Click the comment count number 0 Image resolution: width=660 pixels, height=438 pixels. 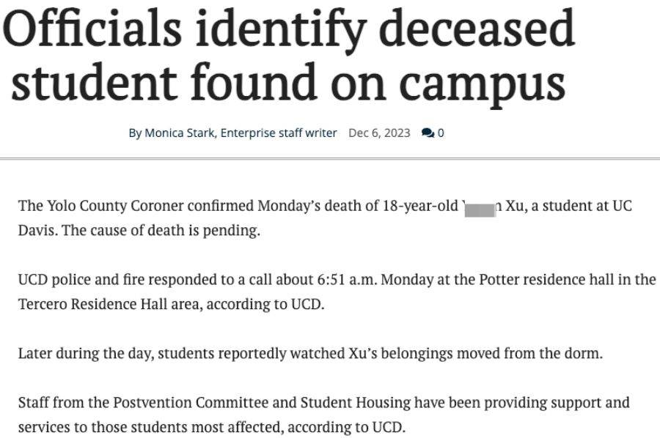coord(441,133)
